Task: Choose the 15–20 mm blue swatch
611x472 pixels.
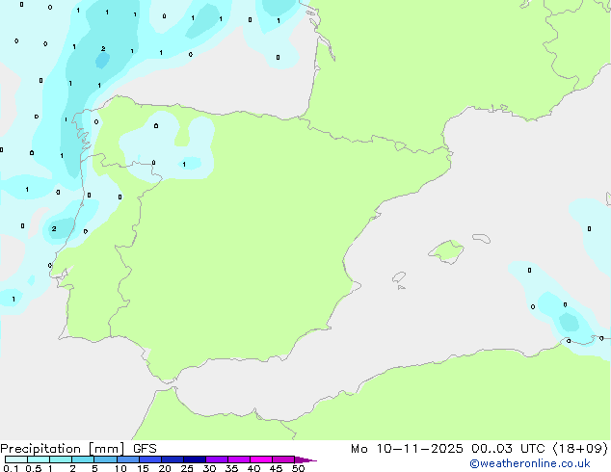Action: coord(149,459)
